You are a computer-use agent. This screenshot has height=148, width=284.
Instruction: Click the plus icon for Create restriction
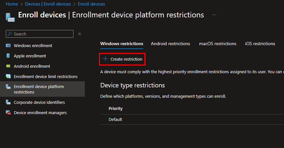coord(105,59)
